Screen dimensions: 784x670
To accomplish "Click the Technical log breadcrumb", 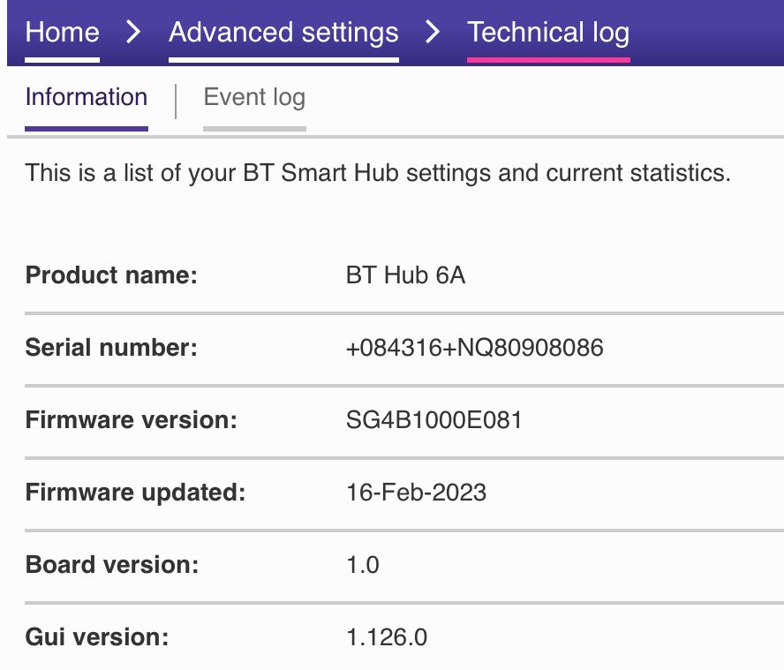I will pyautogui.click(x=548, y=33).
